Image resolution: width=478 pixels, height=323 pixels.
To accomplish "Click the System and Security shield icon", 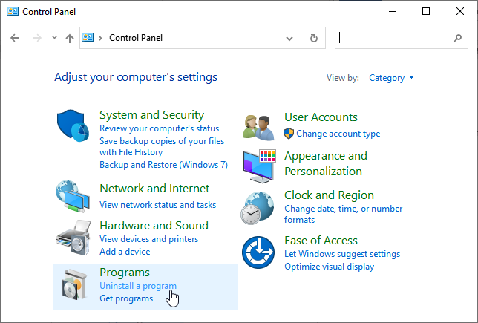I will (73, 125).
